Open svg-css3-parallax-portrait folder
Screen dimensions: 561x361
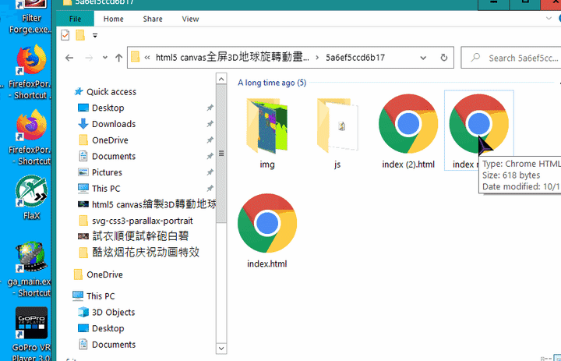[x=136, y=221]
